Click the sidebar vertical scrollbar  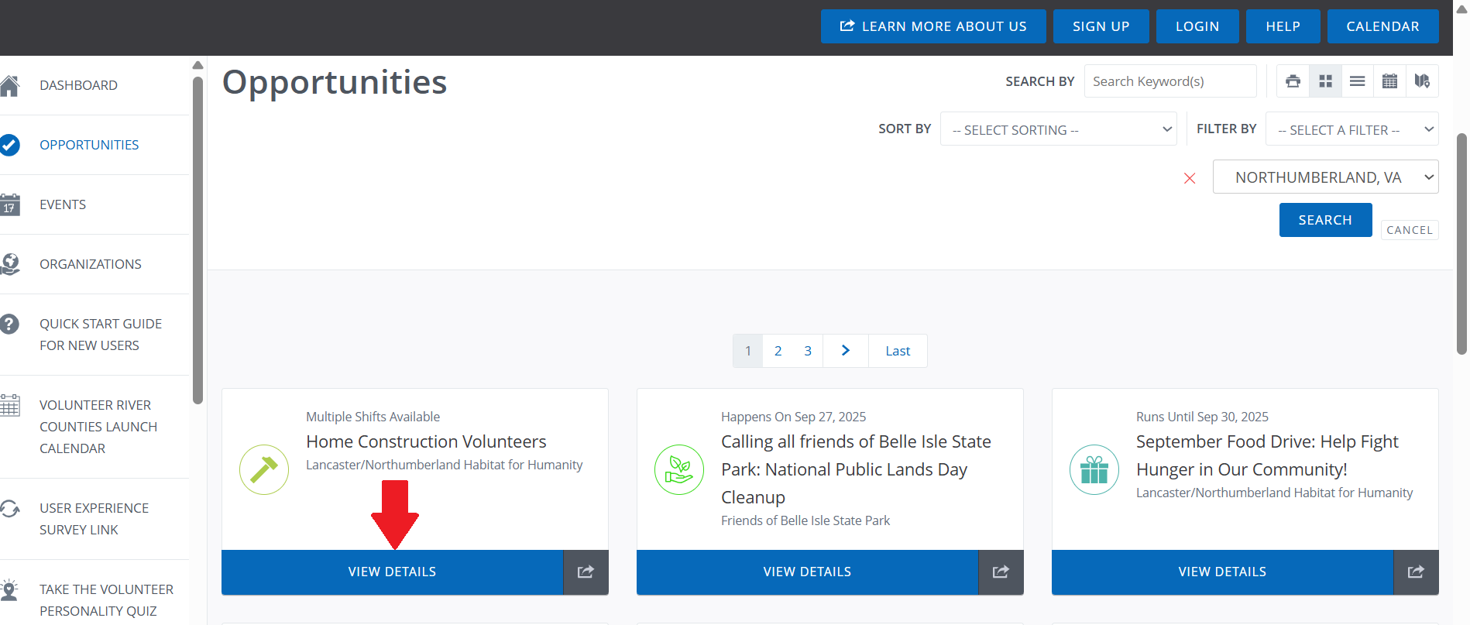click(x=197, y=240)
